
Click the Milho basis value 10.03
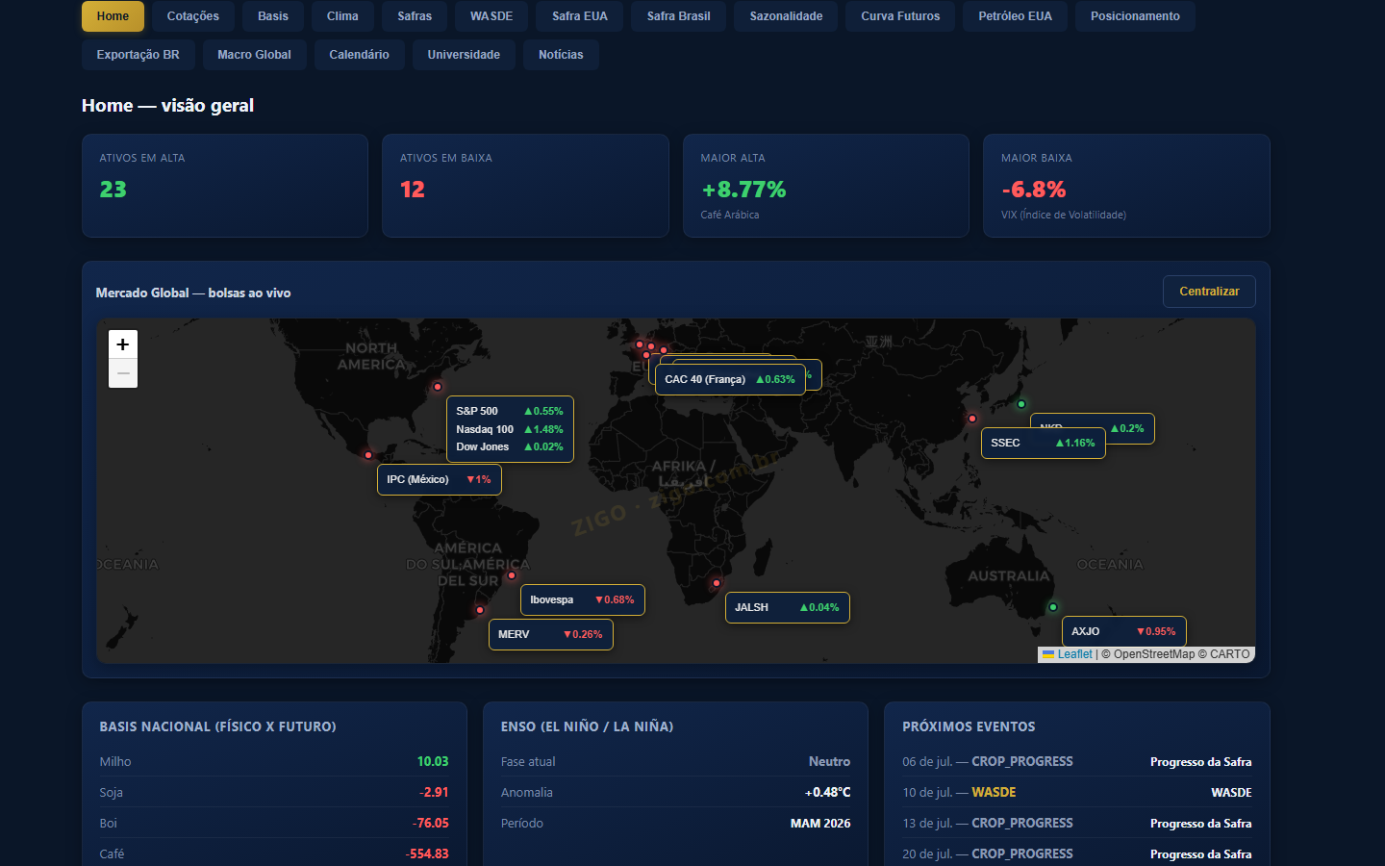[x=433, y=761]
